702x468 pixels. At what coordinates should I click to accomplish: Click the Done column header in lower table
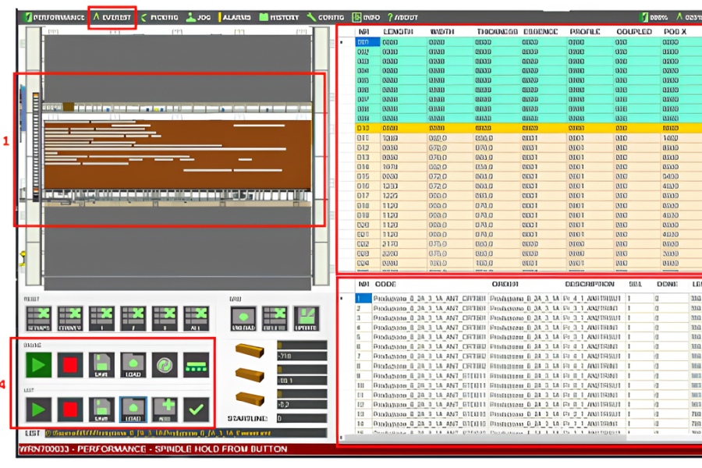(667, 285)
